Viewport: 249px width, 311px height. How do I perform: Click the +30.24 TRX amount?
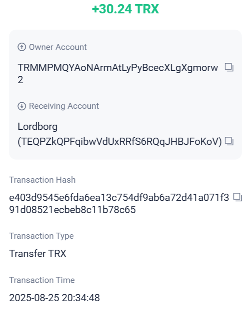coord(125,9)
